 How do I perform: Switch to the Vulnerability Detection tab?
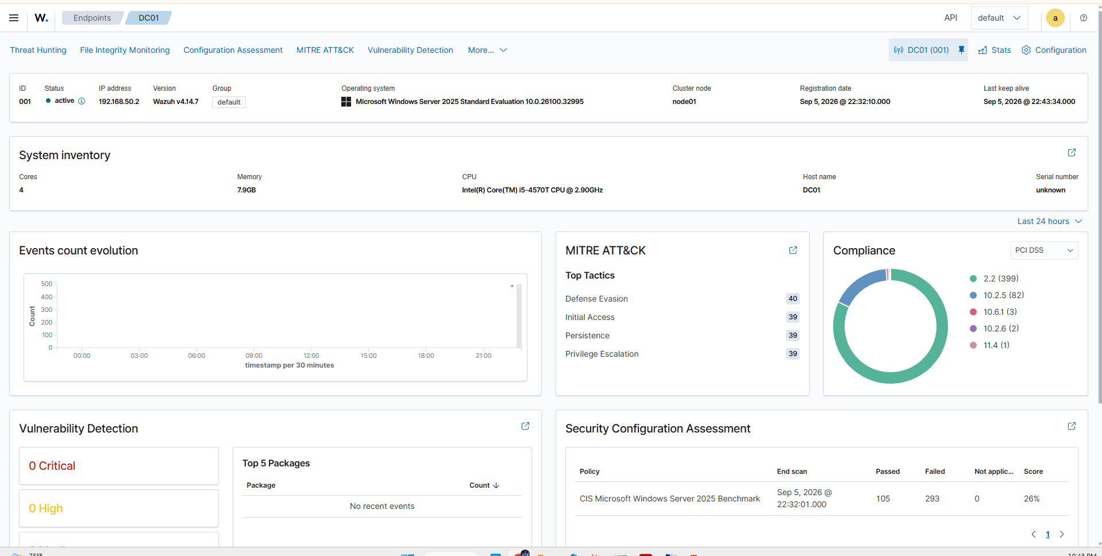click(x=410, y=50)
